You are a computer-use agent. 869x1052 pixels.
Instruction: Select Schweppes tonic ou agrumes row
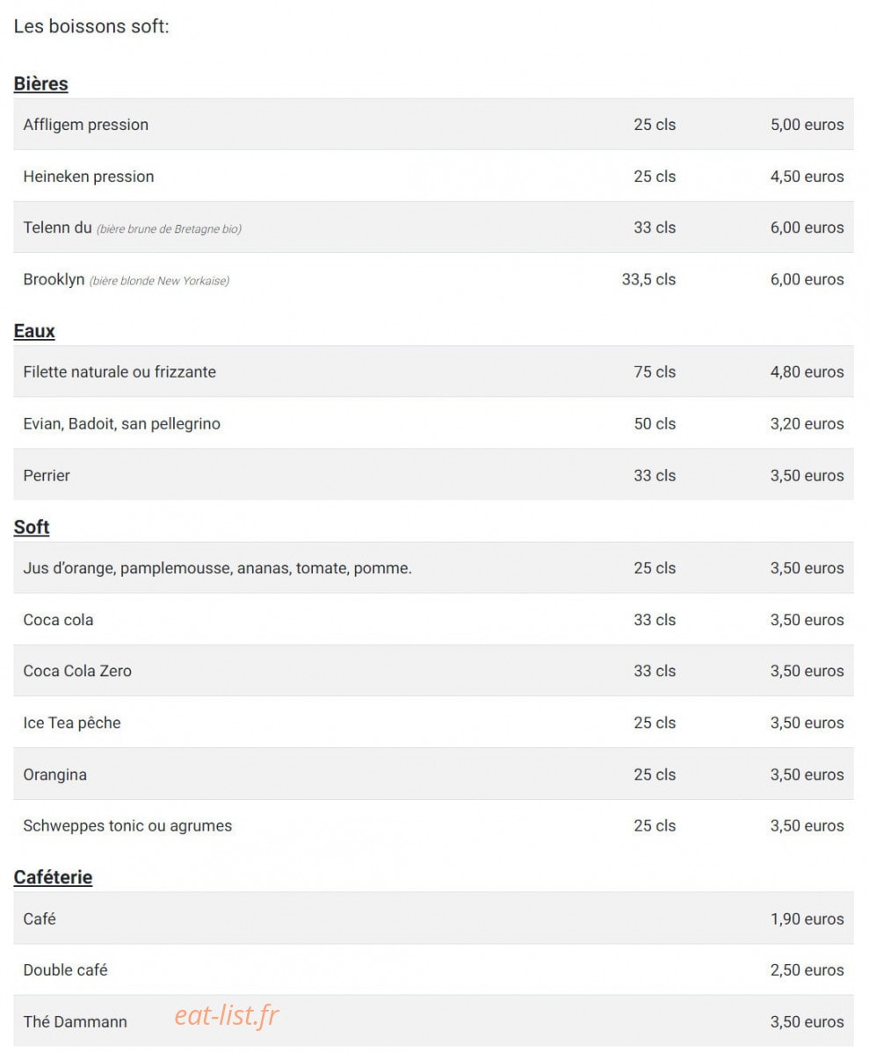click(433, 826)
